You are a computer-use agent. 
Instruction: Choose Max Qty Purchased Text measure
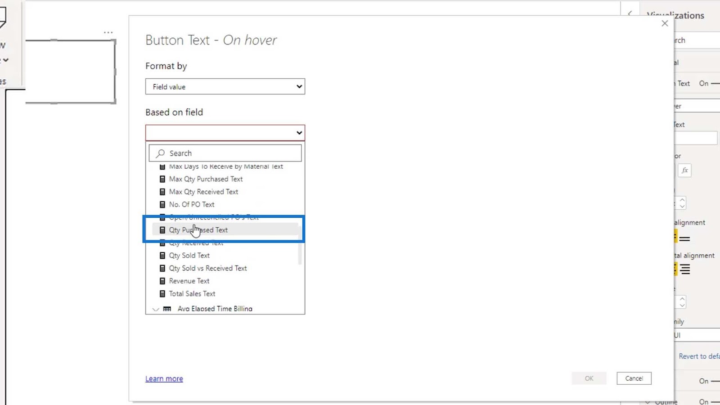pyautogui.click(x=206, y=179)
